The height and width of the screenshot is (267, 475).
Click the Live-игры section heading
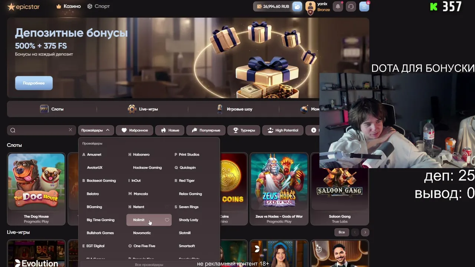click(18, 232)
